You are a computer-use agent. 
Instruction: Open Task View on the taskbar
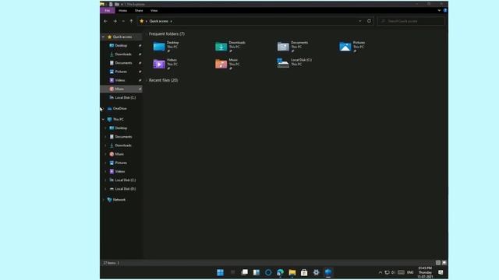(244, 272)
